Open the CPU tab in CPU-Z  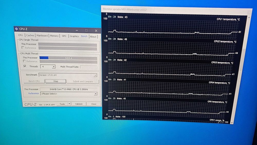point(21,35)
